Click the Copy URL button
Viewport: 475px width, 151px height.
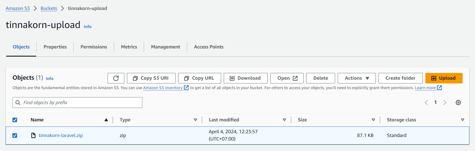click(x=199, y=78)
